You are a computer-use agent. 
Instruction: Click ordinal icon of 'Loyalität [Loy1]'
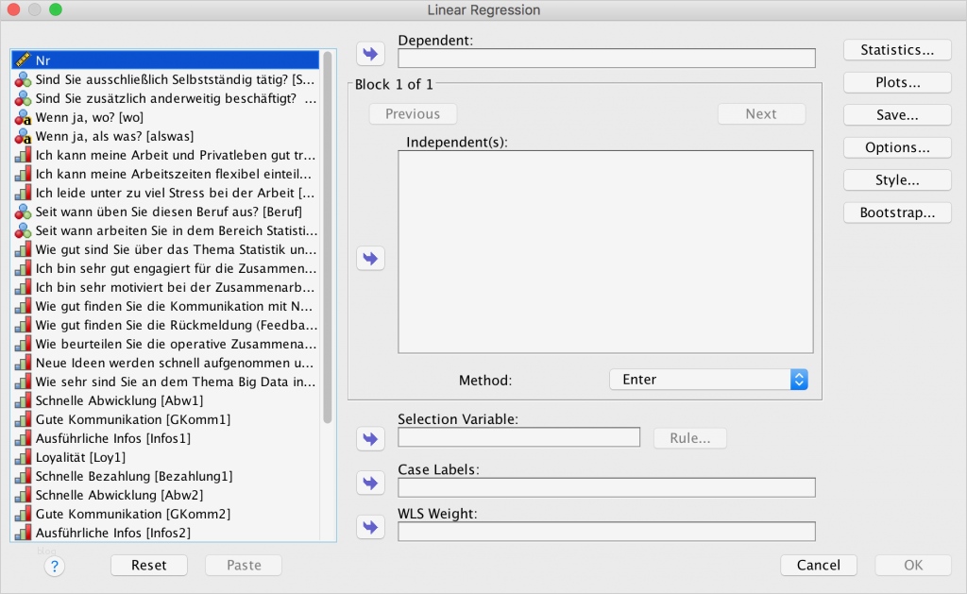23,457
